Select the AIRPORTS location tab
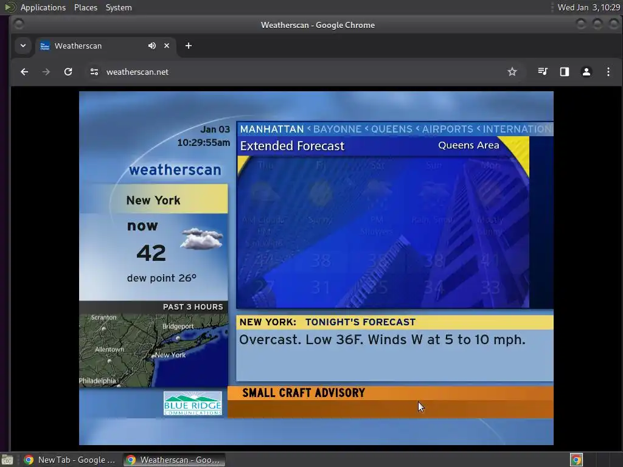Image resolution: width=623 pixels, height=467 pixels. (x=447, y=129)
